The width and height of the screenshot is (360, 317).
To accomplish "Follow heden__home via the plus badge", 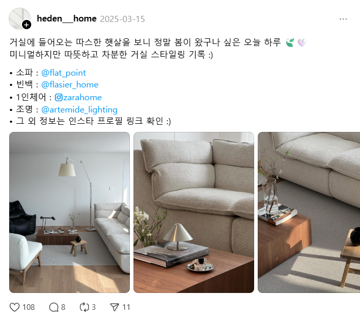I will [x=27, y=25].
